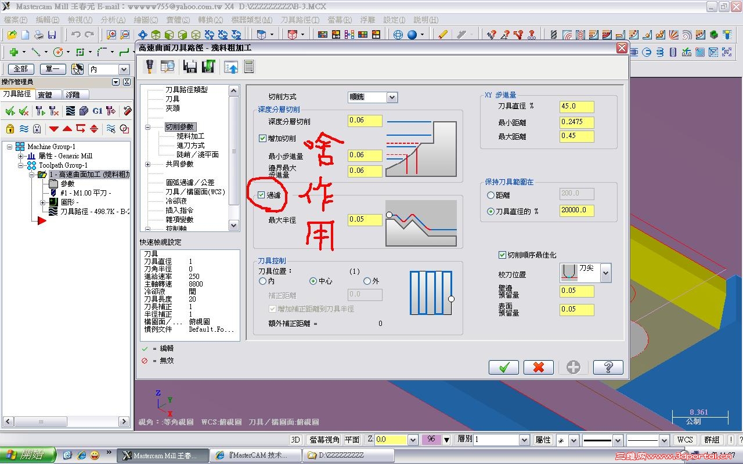Click the green solid block toolpath icon
The image size is (743, 464).
713,35
